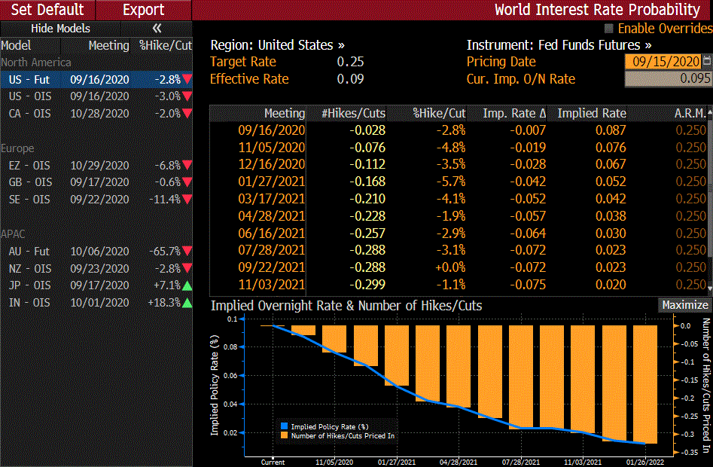Open the Instrument: Fed Funds Futures selector
Screen dimensions: 713x467
click(559, 45)
